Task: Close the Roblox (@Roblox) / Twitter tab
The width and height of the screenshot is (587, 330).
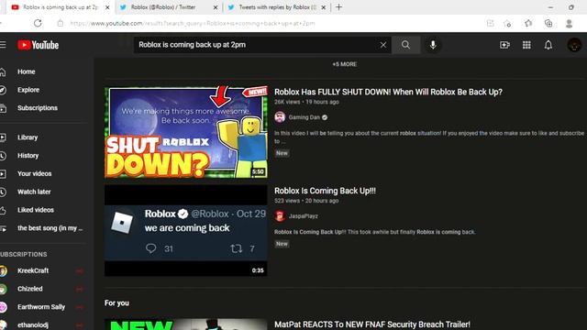Action: pyautogui.click(x=216, y=7)
